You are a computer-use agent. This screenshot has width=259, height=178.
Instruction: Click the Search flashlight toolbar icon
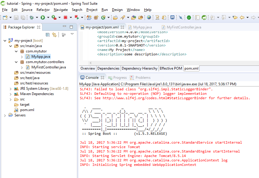123,17
